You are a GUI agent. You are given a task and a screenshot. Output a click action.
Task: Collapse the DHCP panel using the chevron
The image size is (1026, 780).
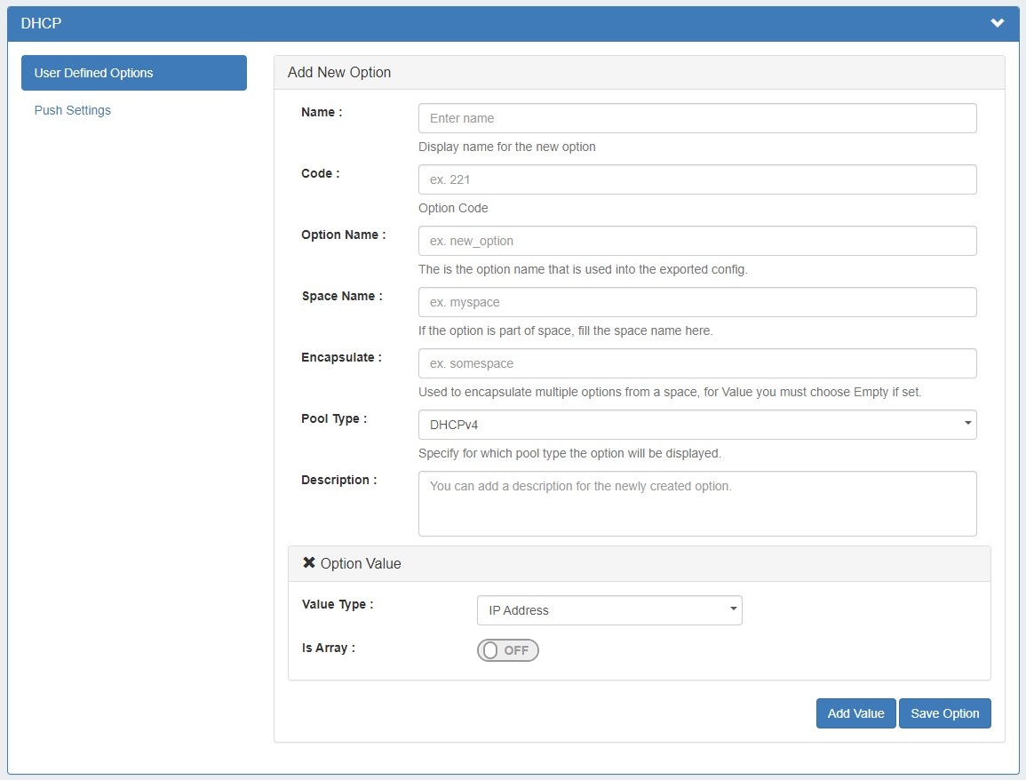point(997,23)
